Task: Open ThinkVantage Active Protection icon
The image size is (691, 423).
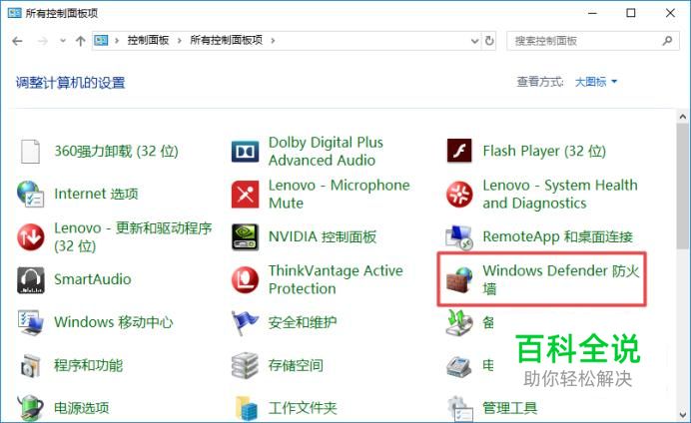Action: click(x=245, y=279)
